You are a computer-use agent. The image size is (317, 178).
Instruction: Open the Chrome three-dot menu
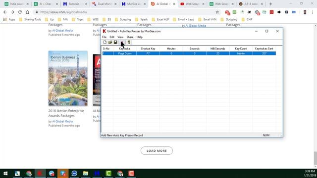point(313,12)
